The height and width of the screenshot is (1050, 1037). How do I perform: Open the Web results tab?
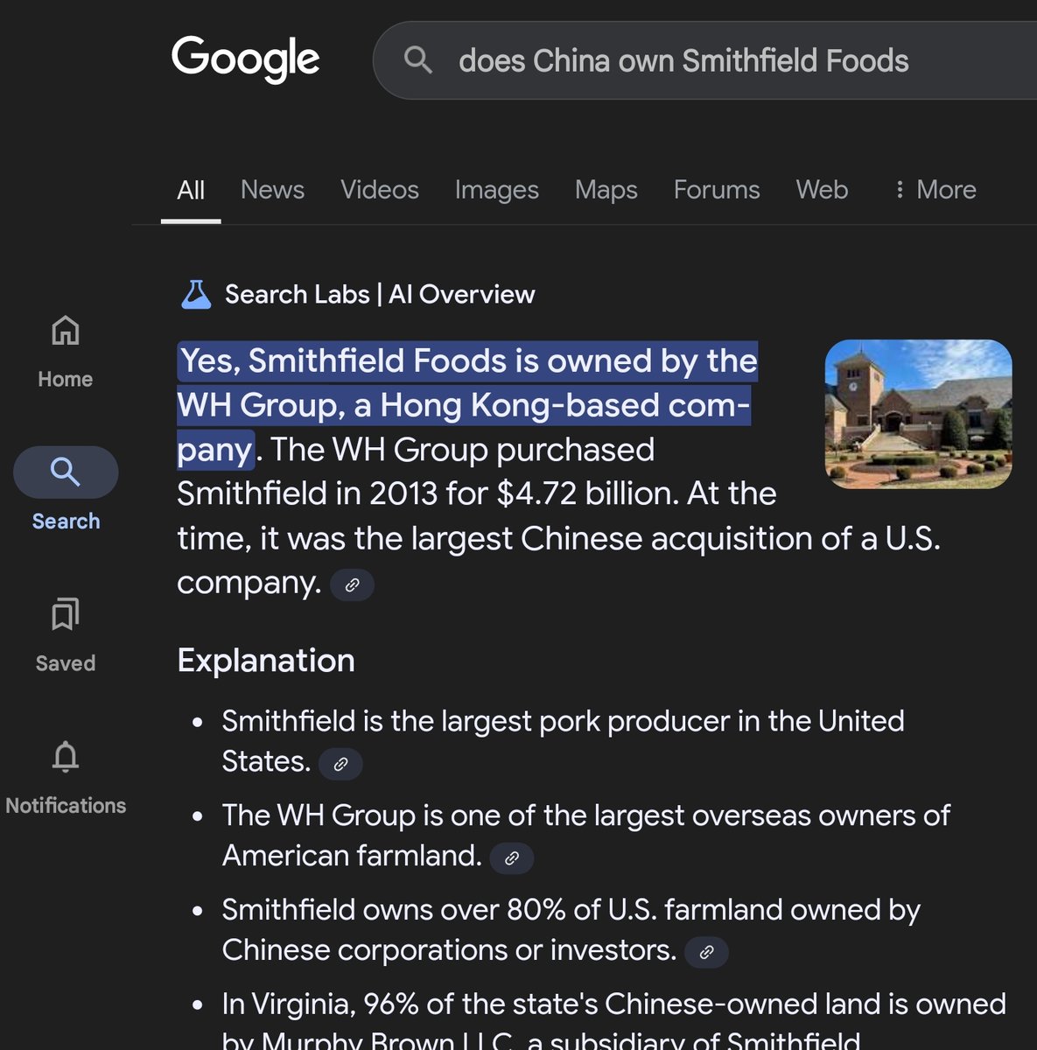pos(822,190)
